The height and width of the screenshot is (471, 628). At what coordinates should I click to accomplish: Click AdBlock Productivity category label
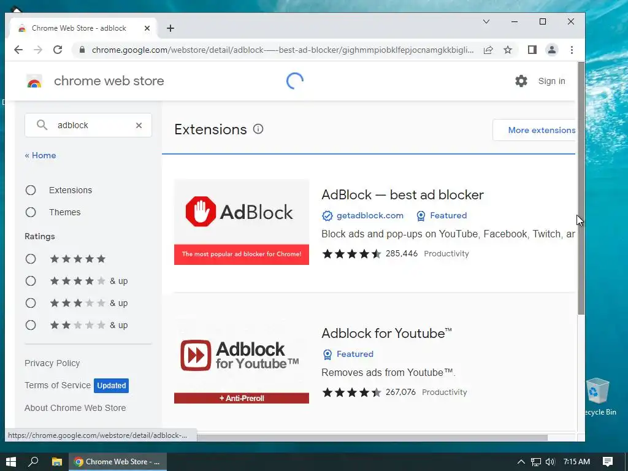click(x=446, y=253)
